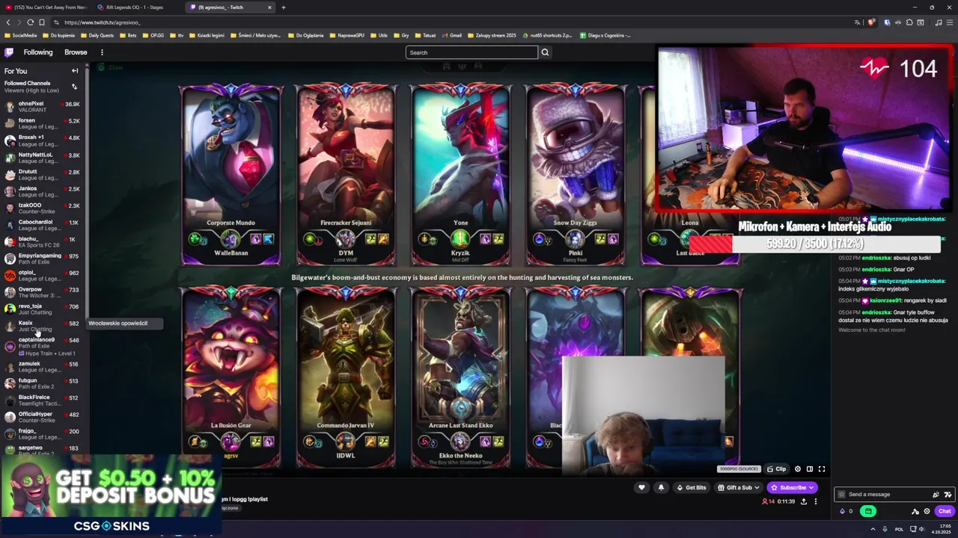Screen dimensions: 958x538
Task: Click the search magnifier button
Action: (x=545, y=52)
